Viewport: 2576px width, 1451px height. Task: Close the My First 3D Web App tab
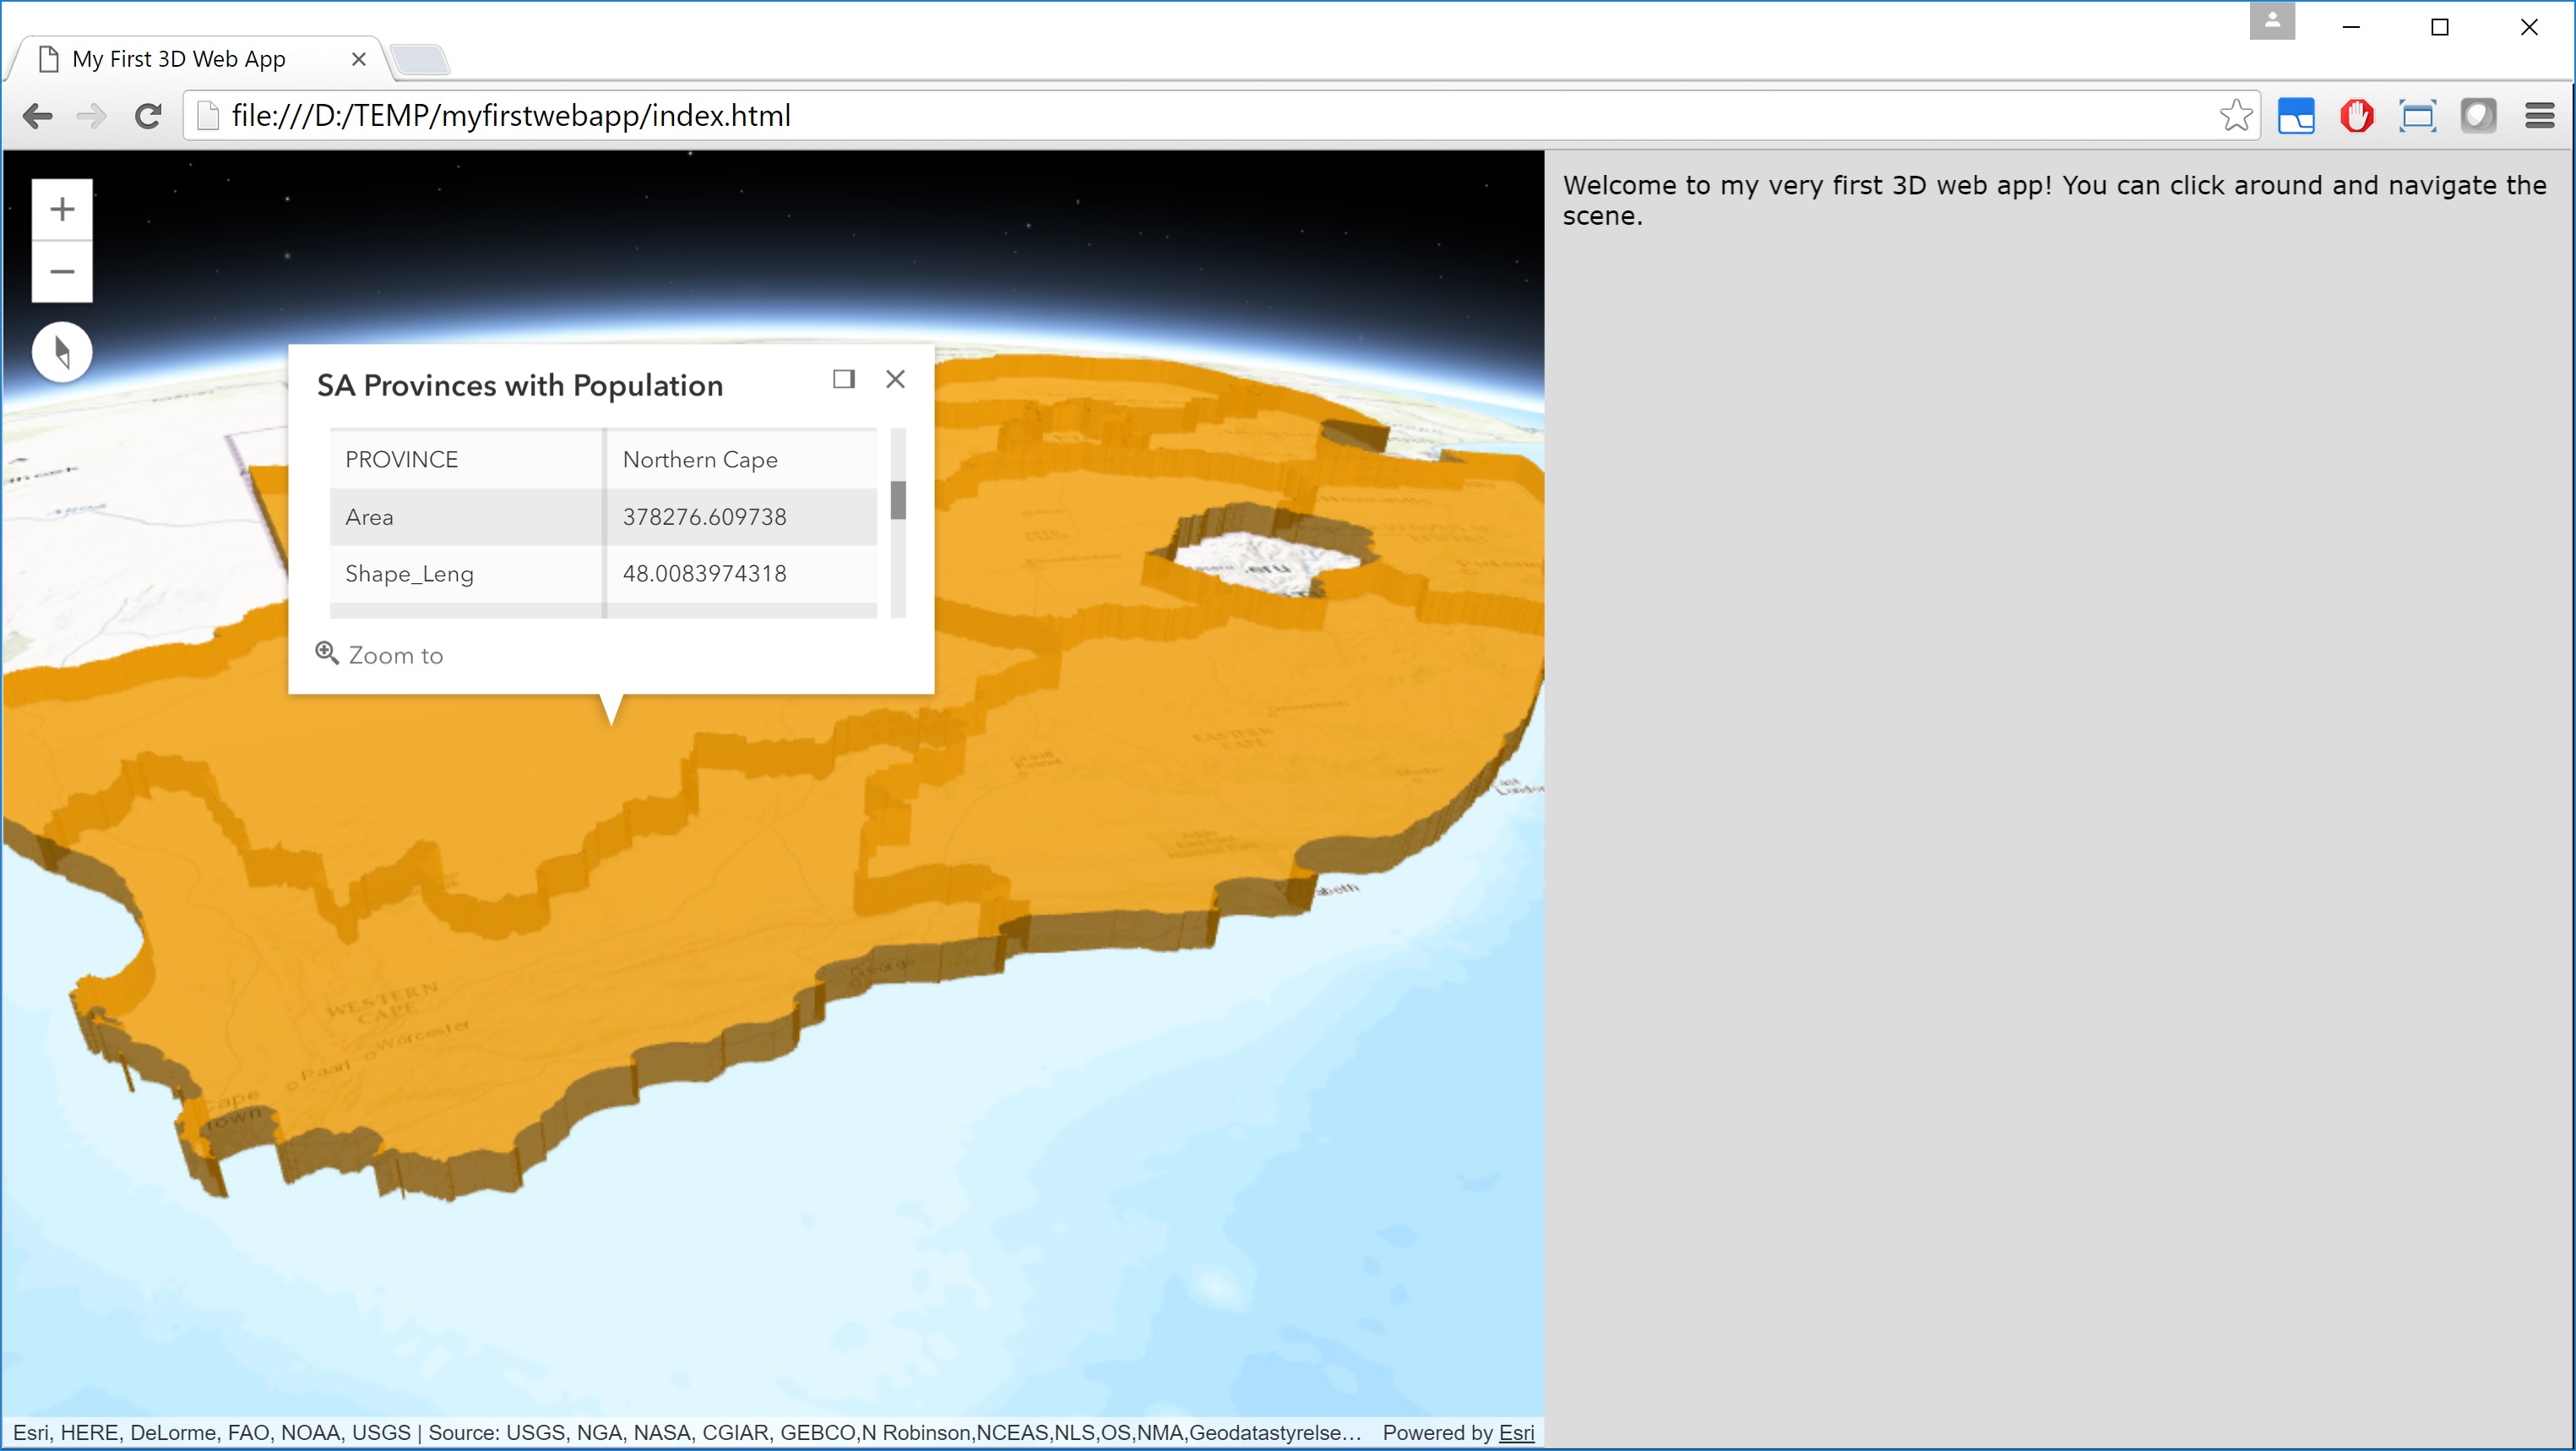(x=358, y=59)
